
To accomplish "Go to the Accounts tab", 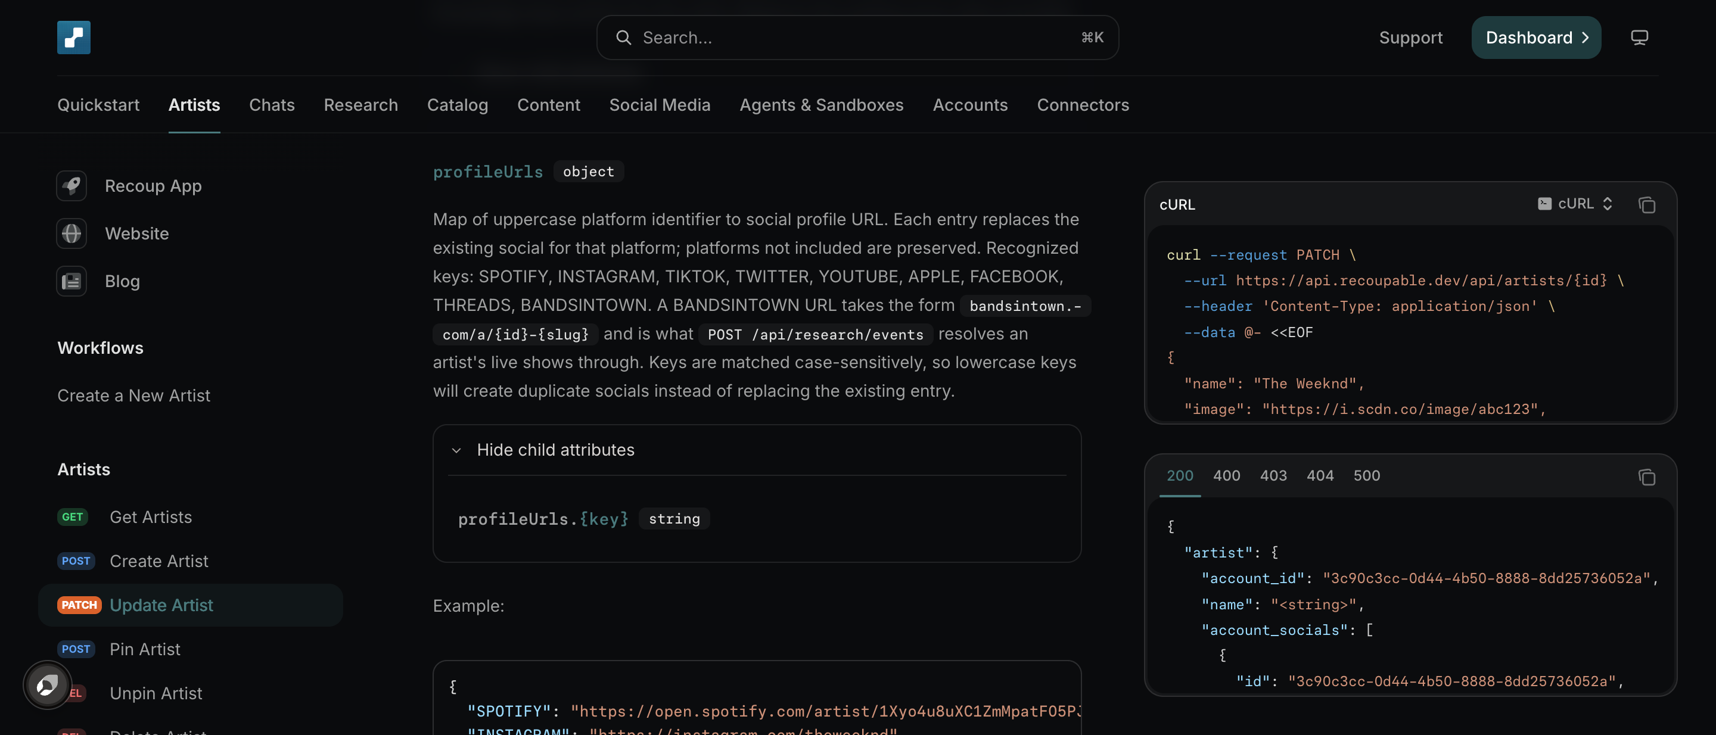I will click(970, 104).
